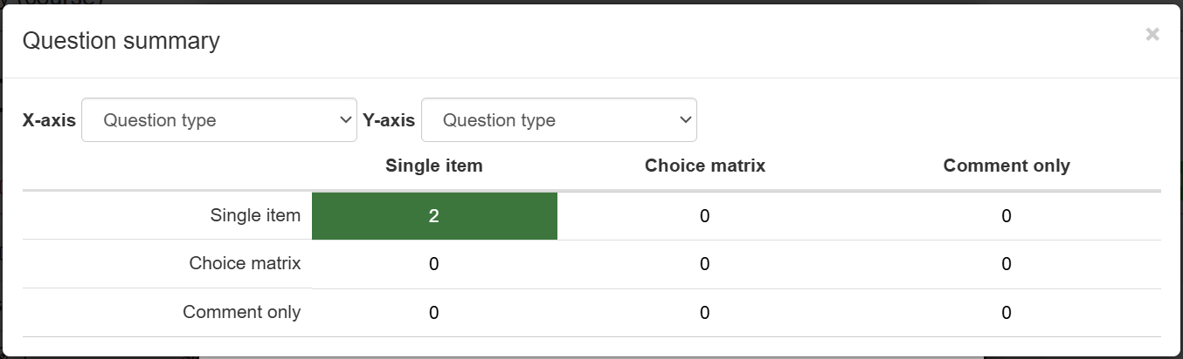Click the Single item row, Choice matrix column cell
The height and width of the screenshot is (359, 1183).
pos(705,216)
